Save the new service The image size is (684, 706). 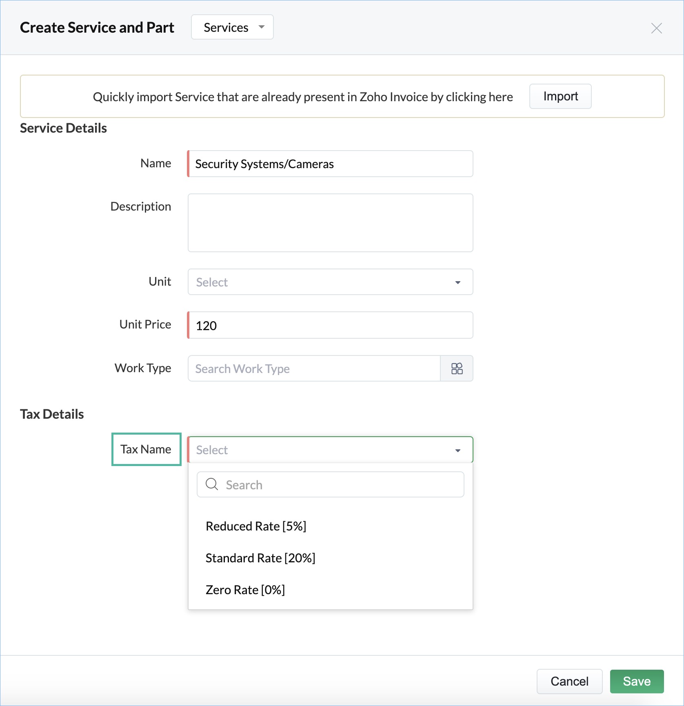(x=637, y=681)
